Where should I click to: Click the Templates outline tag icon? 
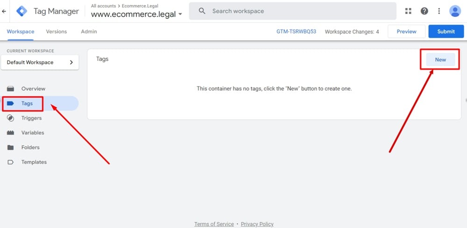click(x=10, y=162)
